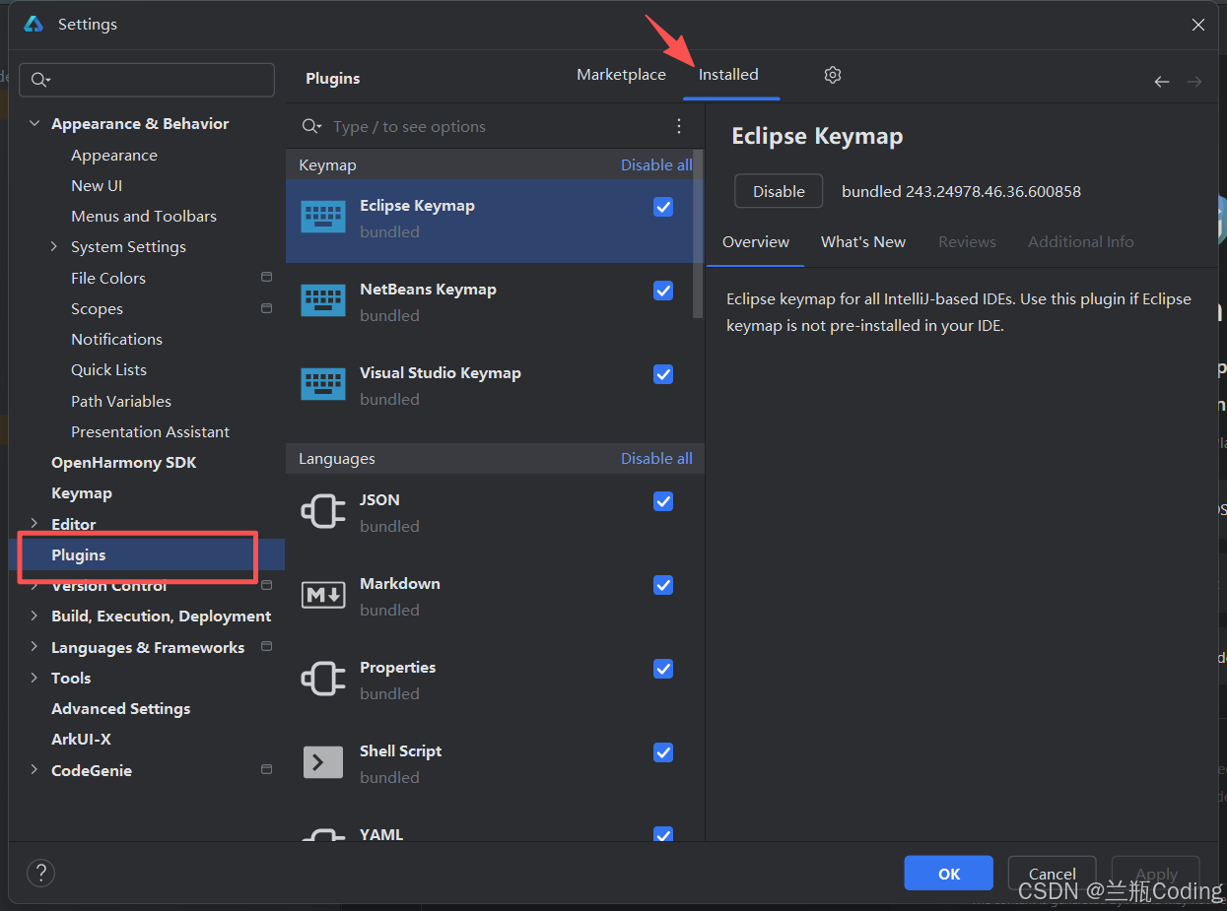Expand the Tools settings node
Image resolution: width=1227 pixels, height=911 pixels.
point(34,678)
